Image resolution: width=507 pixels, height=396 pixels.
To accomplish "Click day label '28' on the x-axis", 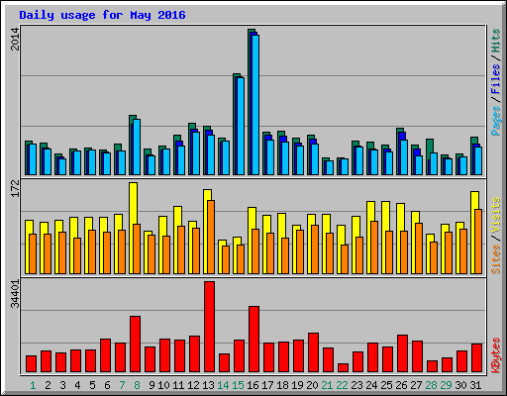I will (431, 385).
